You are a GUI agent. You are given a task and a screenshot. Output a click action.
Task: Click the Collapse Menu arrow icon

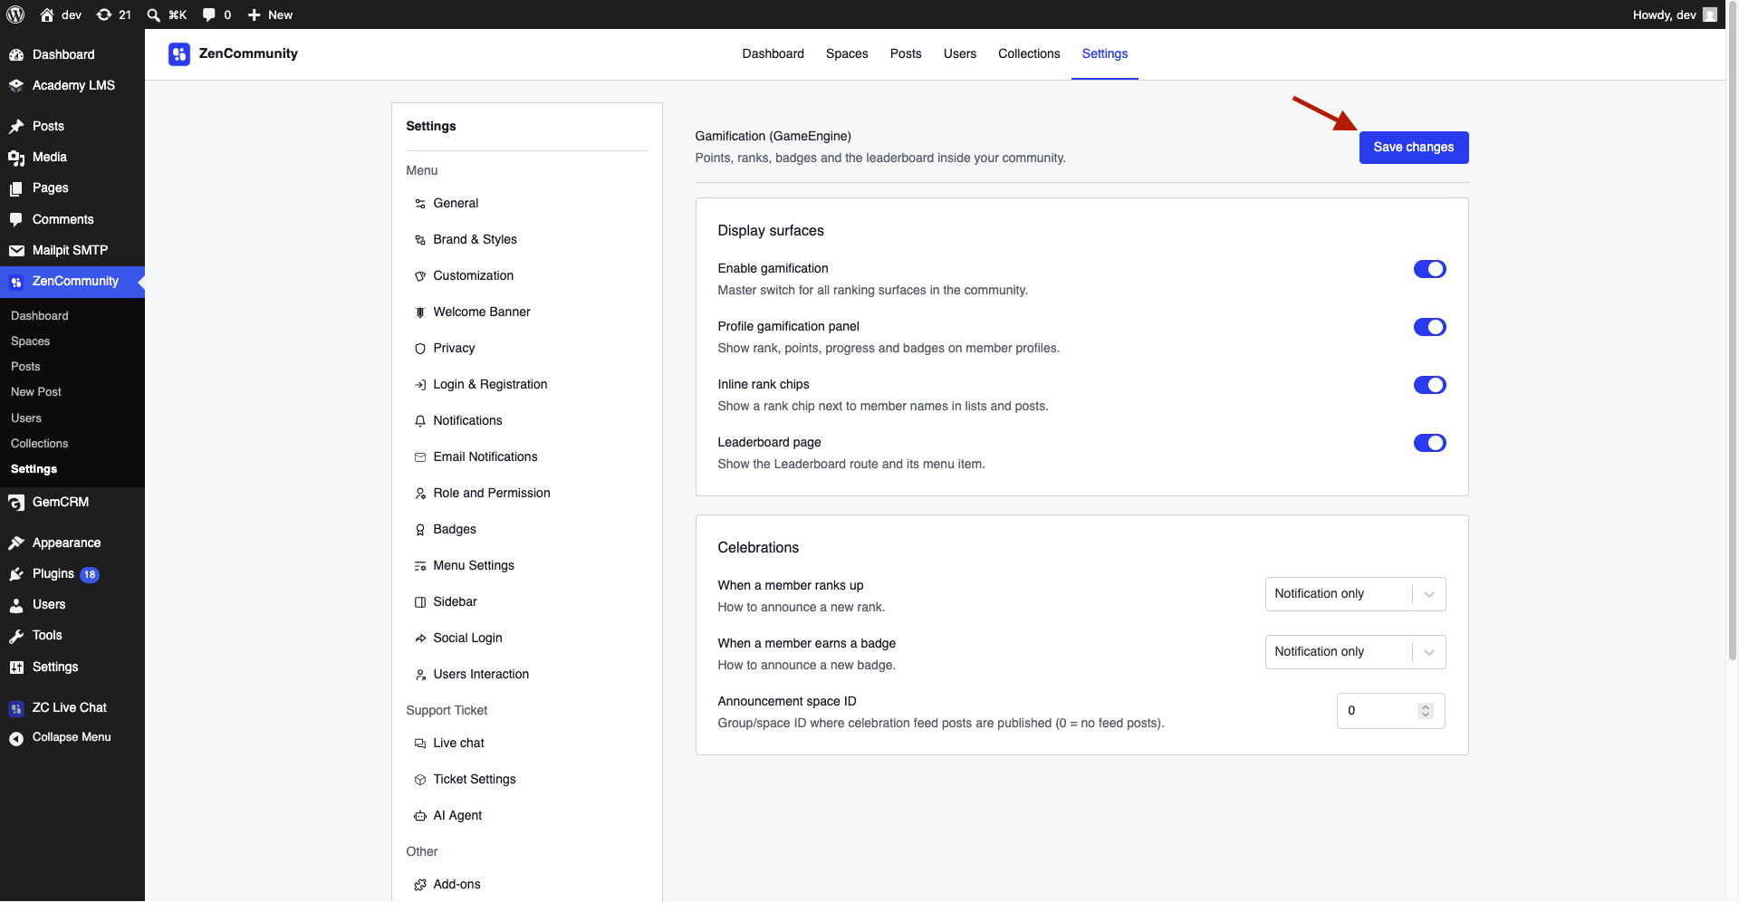(x=16, y=739)
